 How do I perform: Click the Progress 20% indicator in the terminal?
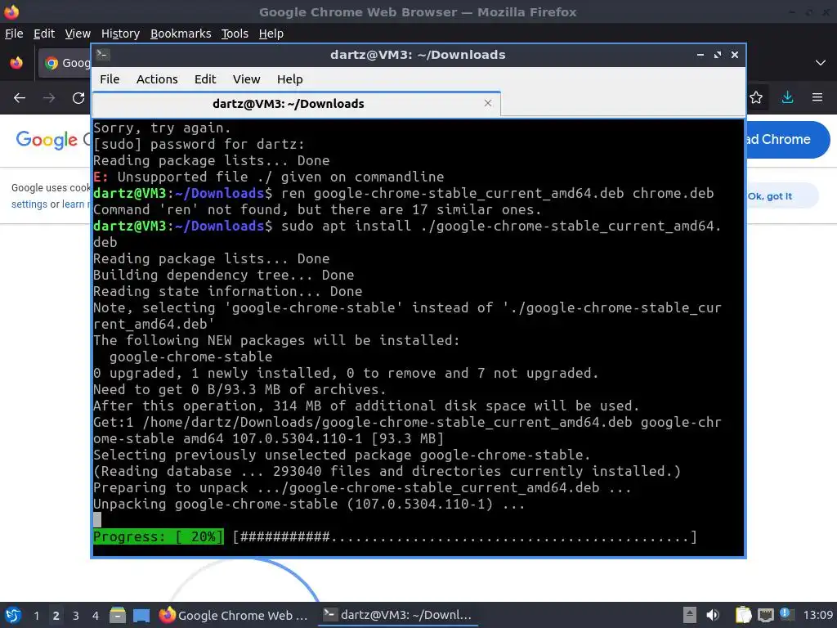click(x=159, y=536)
